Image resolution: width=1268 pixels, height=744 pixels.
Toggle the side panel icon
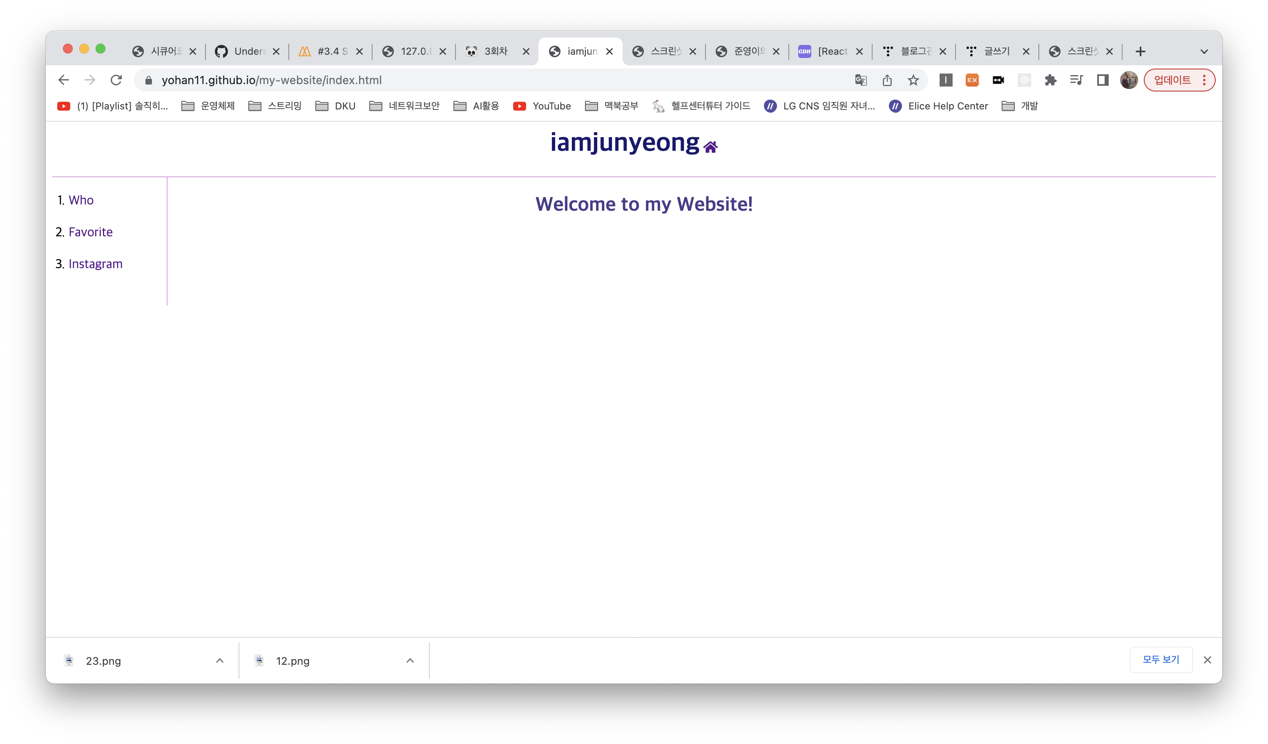(1103, 80)
